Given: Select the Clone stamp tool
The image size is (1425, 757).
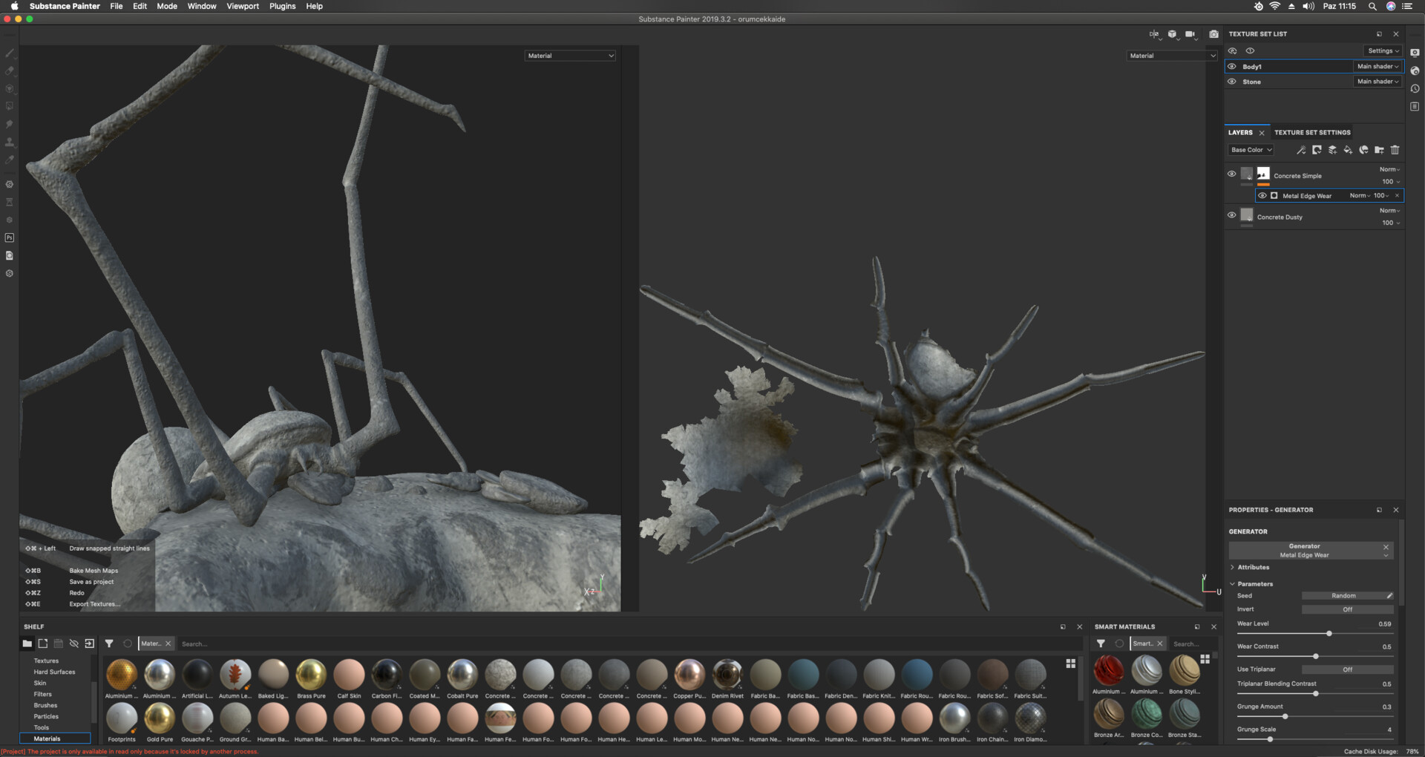Looking at the screenshot, I should click(x=10, y=142).
